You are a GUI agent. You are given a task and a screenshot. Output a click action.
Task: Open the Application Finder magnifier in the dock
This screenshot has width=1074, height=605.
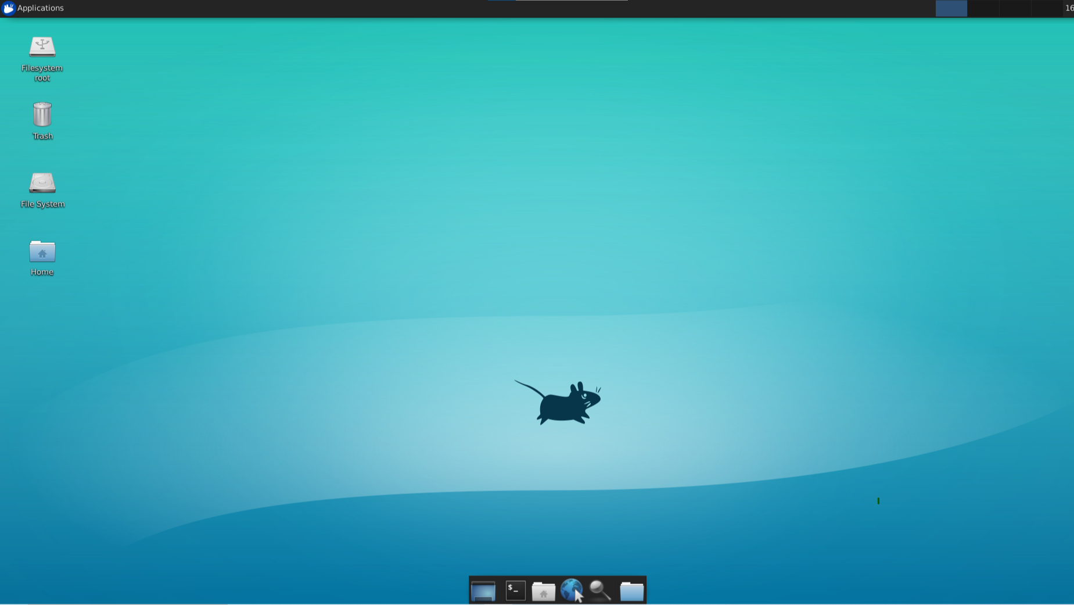601,590
